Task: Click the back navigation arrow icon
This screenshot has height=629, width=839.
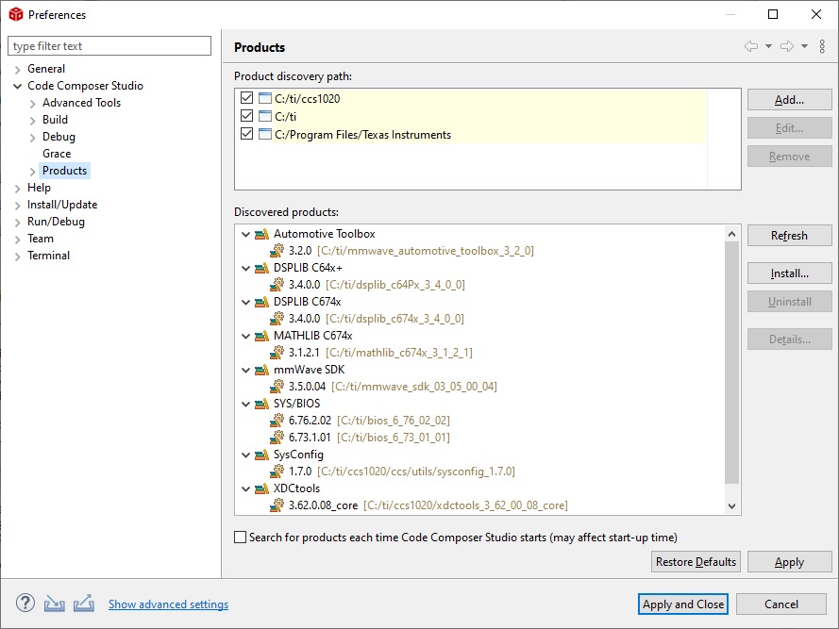Action: [751, 46]
